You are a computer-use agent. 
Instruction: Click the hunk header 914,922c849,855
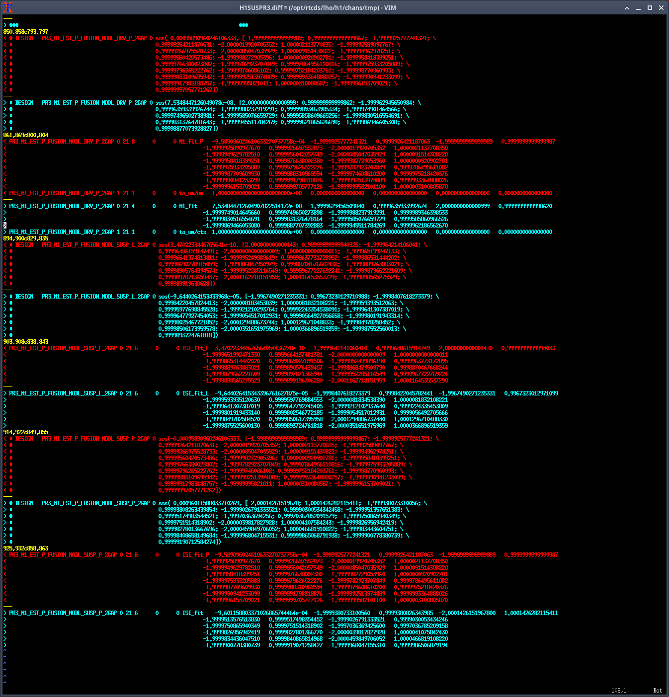[26, 432]
